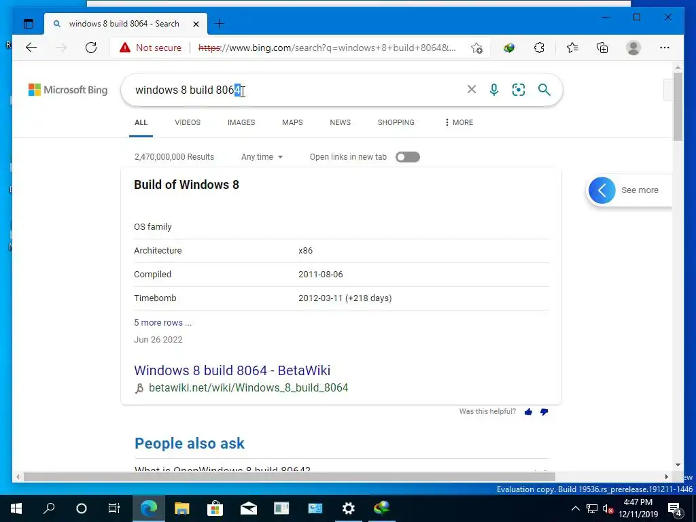The image size is (696, 522).
Task: Click the horizontal scrollbar thumb
Action: (x=290, y=476)
